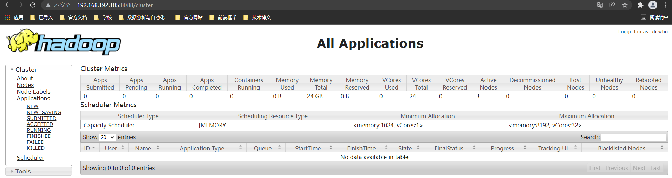This screenshot has height=178, width=672.
Task: Open the Nodes link in sidebar
Action: point(25,85)
